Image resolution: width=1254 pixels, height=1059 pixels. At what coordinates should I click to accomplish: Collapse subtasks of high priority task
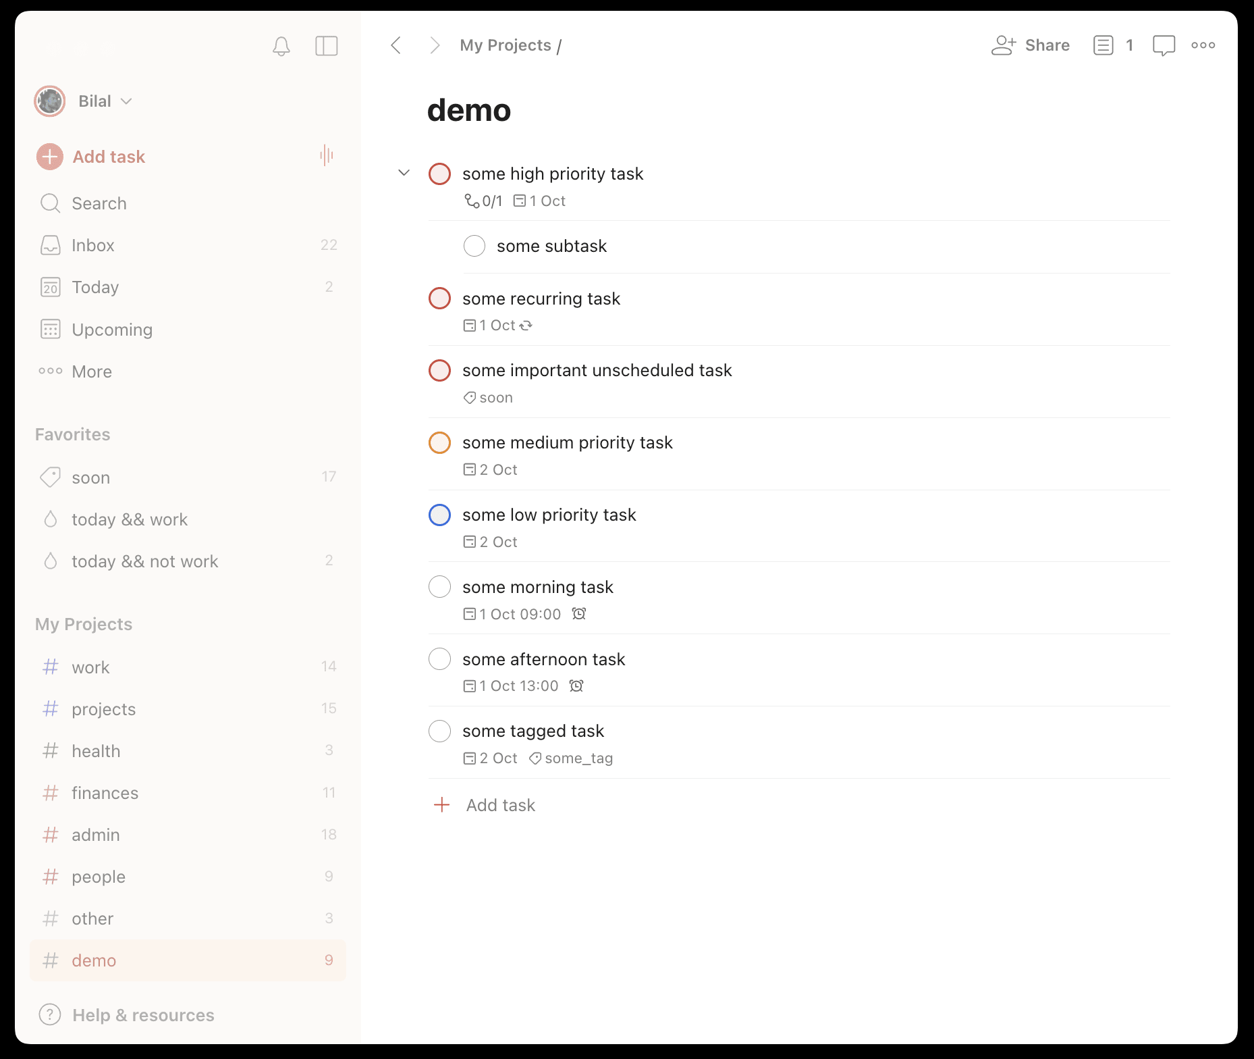pos(404,173)
